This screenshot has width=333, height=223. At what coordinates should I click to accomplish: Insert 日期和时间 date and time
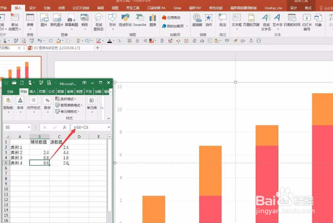pos(292,18)
